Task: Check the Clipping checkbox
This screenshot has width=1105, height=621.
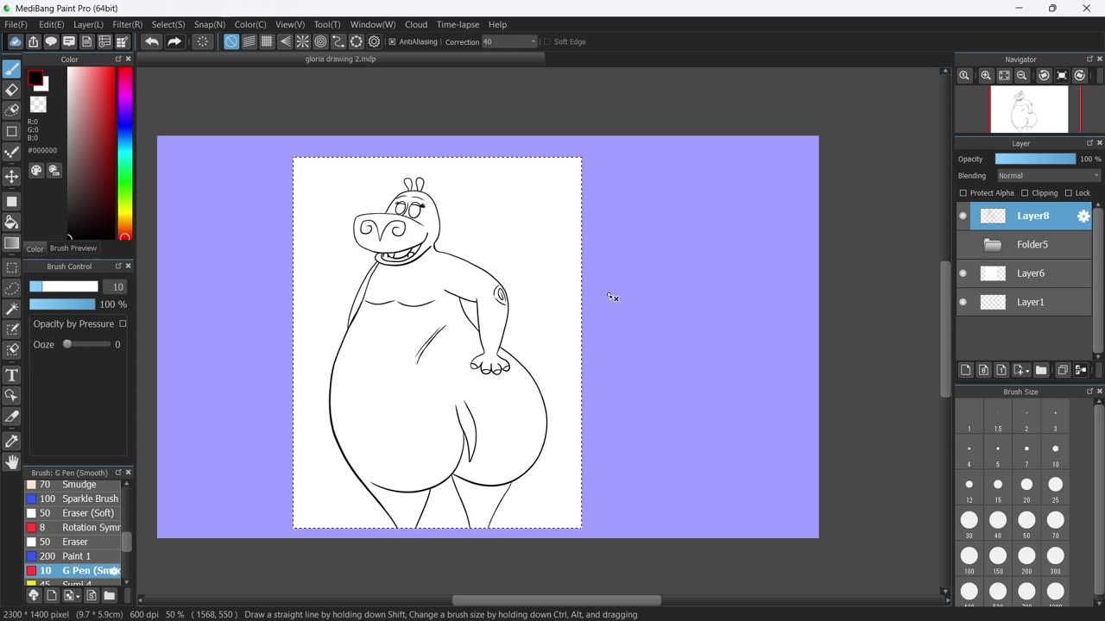Action: point(1025,193)
